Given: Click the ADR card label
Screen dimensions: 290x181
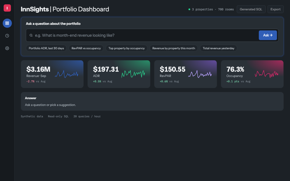Looking at the screenshot, I should [x=96, y=76].
